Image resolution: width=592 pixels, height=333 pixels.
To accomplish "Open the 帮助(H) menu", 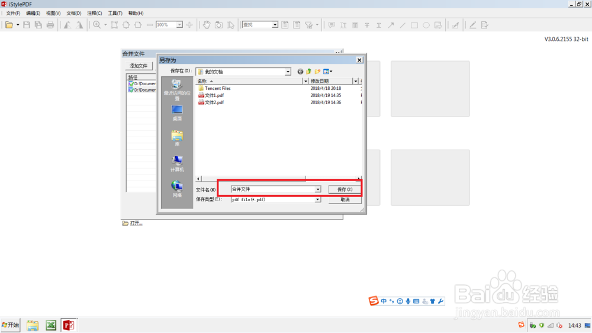I will (x=136, y=13).
